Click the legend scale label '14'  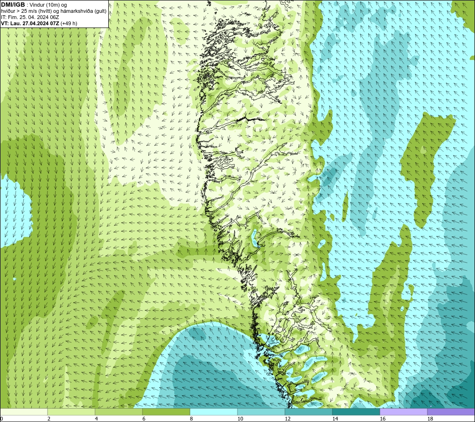point(335,419)
